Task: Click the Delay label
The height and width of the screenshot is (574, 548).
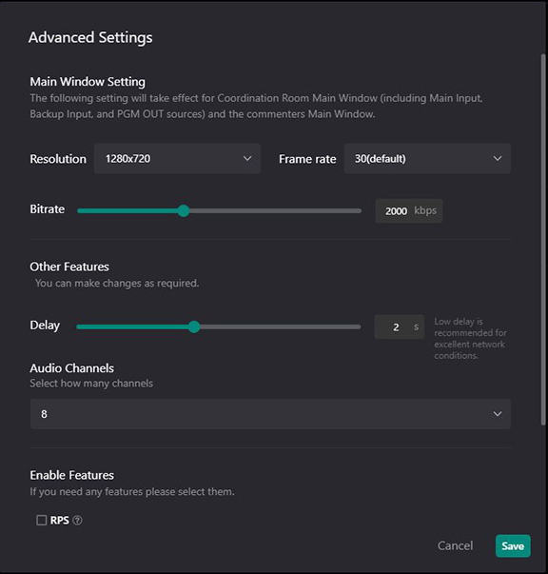Action: 45,325
